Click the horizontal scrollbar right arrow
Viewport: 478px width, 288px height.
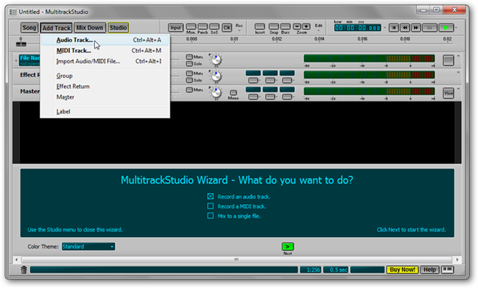457,260
